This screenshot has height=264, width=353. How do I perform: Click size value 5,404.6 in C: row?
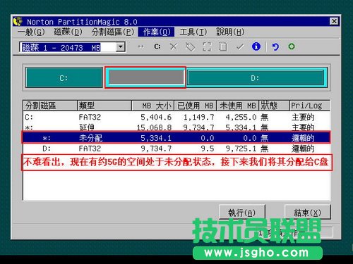156,117
